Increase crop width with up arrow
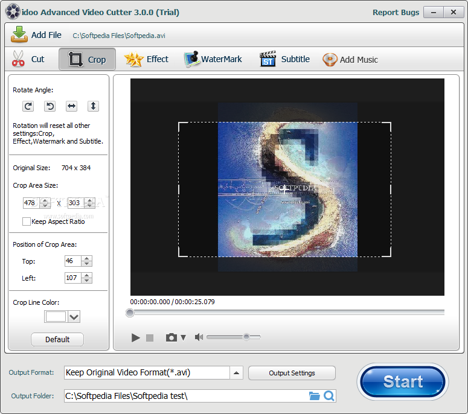The width and height of the screenshot is (468, 414). coord(45,200)
